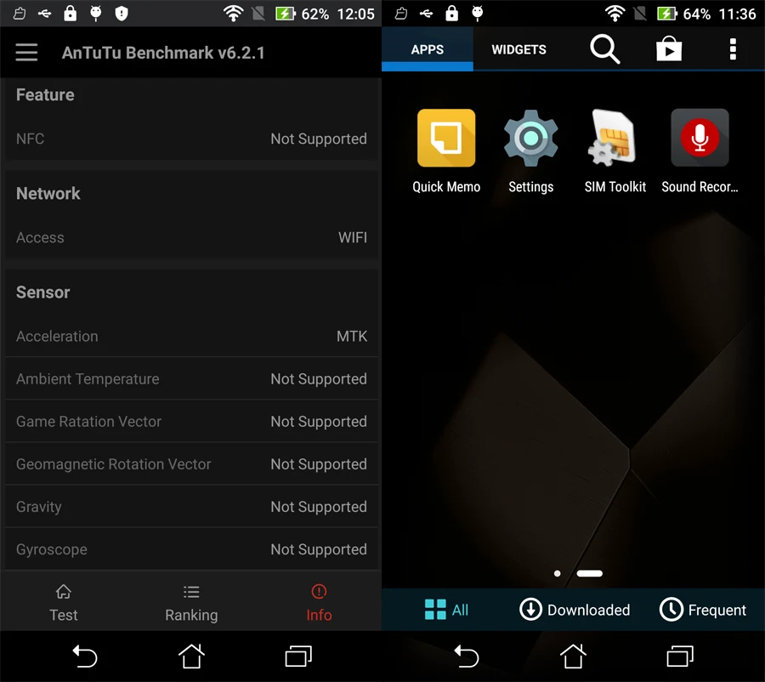Go back in the app drawer screen
765x682 pixels.
(x=467, y=656)
